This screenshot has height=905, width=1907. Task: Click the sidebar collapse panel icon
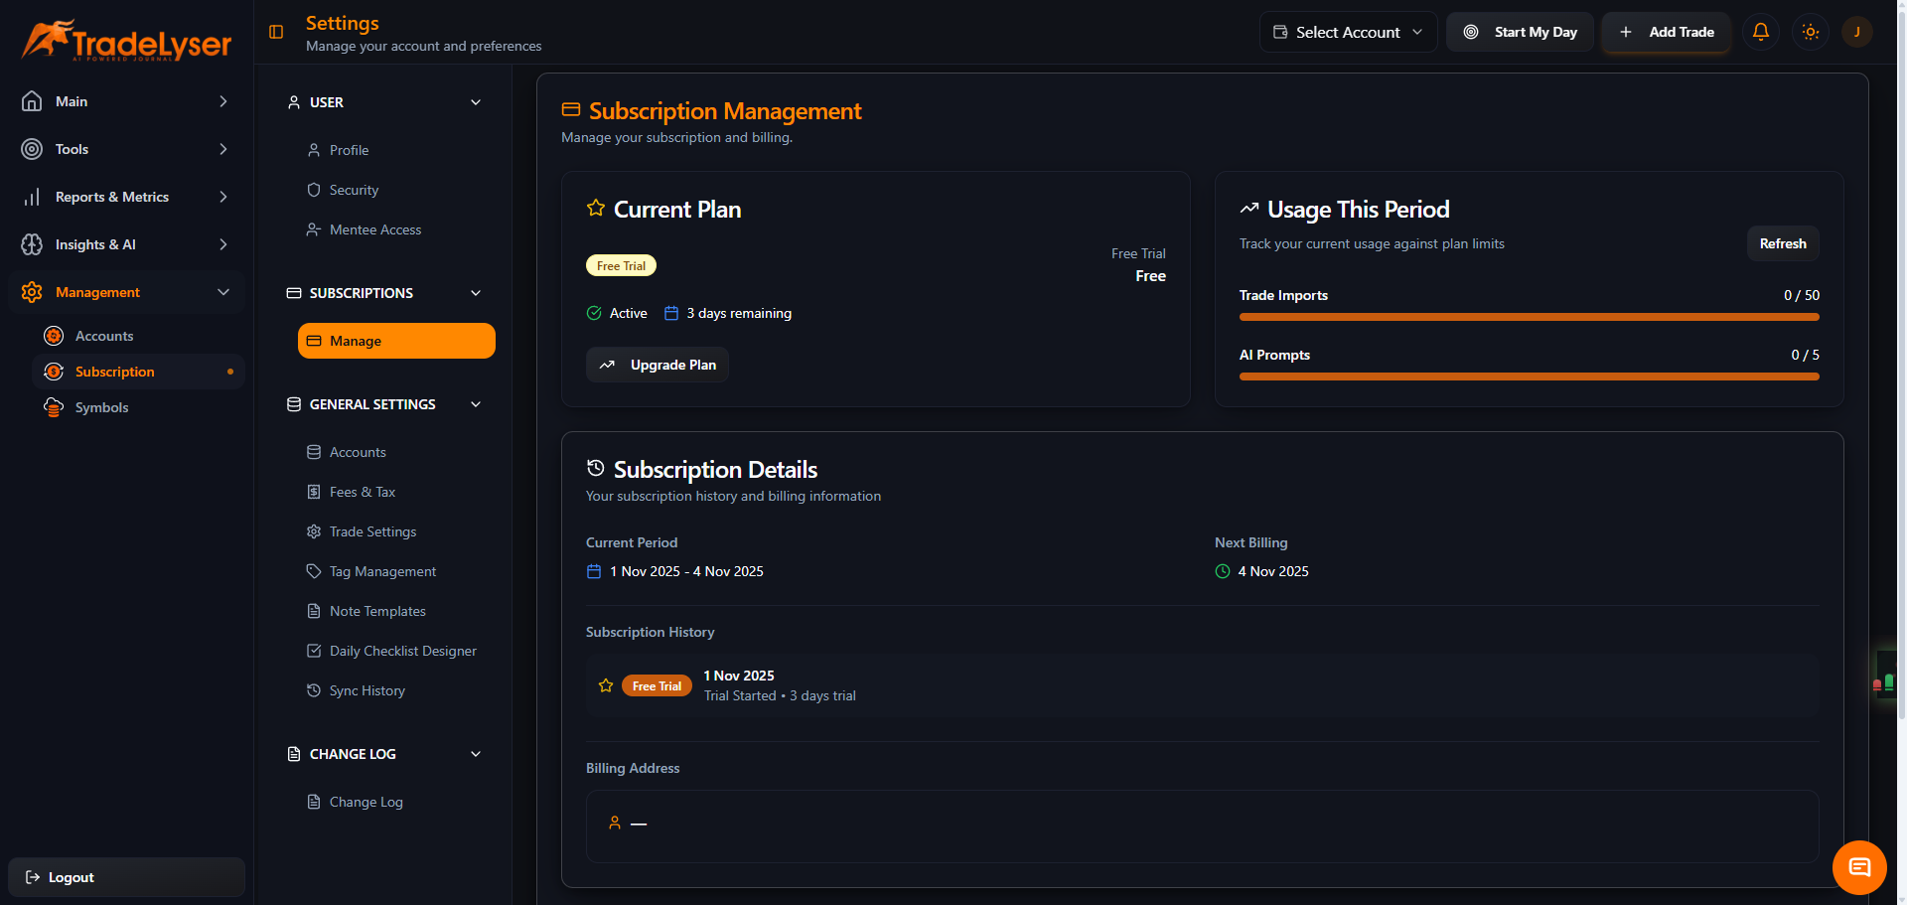[x=275, y=31]
